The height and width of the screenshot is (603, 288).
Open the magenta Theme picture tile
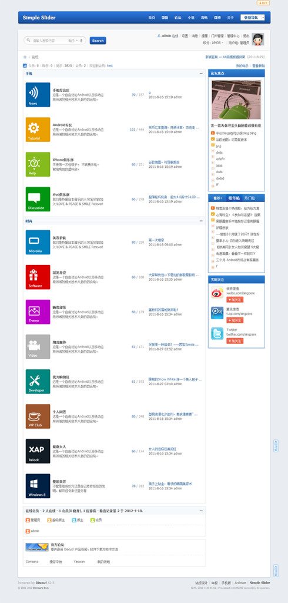38,312
